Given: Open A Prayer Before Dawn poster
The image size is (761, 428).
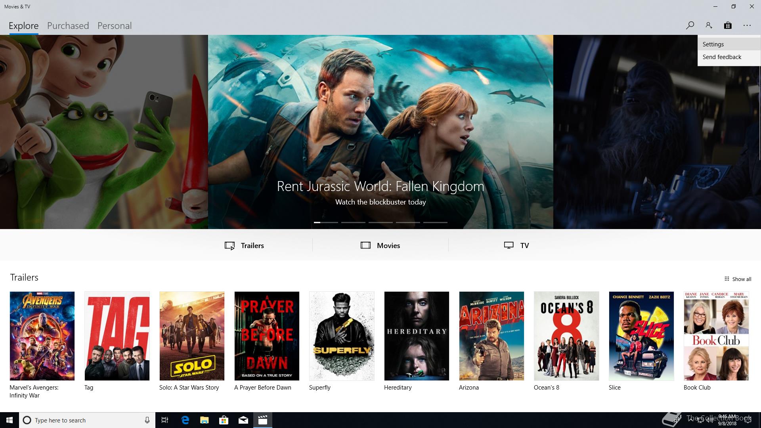Looking at the screenshot, I should [267, 336].
